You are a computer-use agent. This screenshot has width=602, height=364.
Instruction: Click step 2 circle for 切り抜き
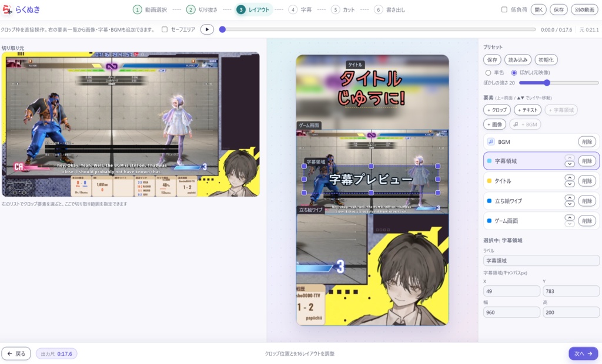[191, 9]
